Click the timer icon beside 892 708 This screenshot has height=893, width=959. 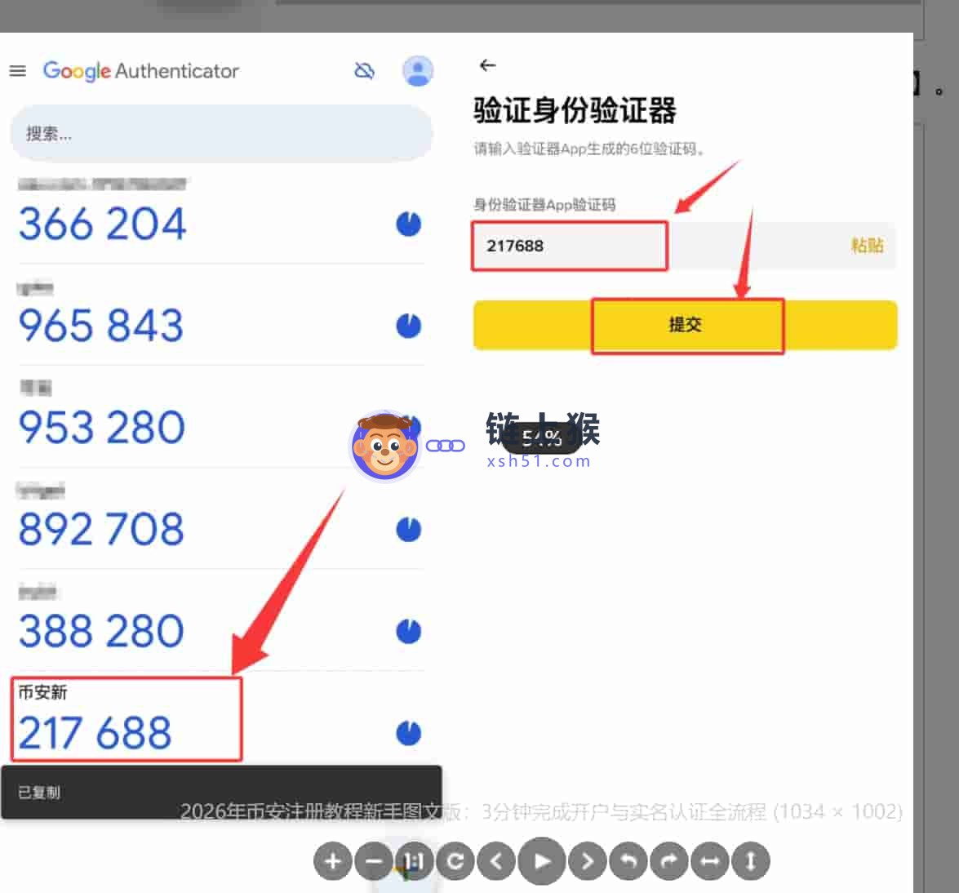[409, 530]
